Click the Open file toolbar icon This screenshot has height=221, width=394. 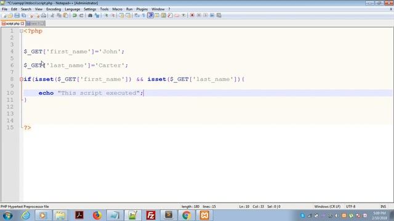coord(10,15)
